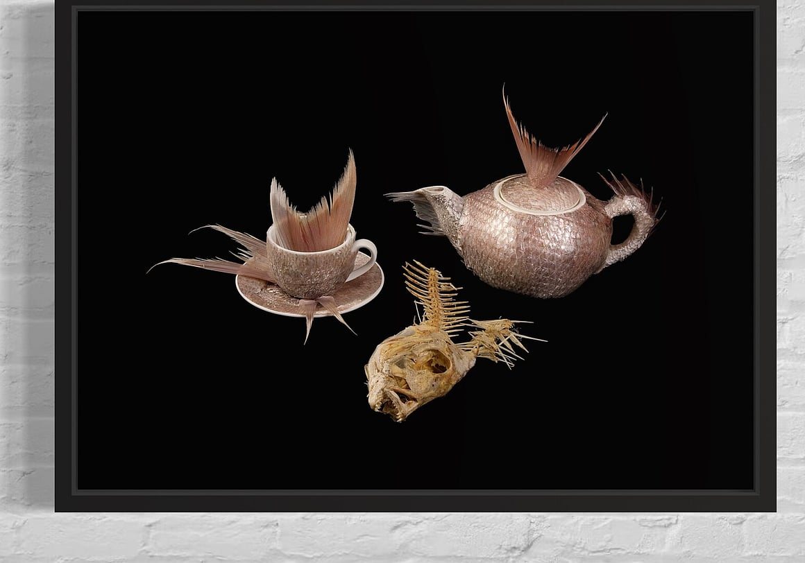Click the eye socket of fish skull
Viewport: 805px width, 563px height.
(x=439, y=364)
